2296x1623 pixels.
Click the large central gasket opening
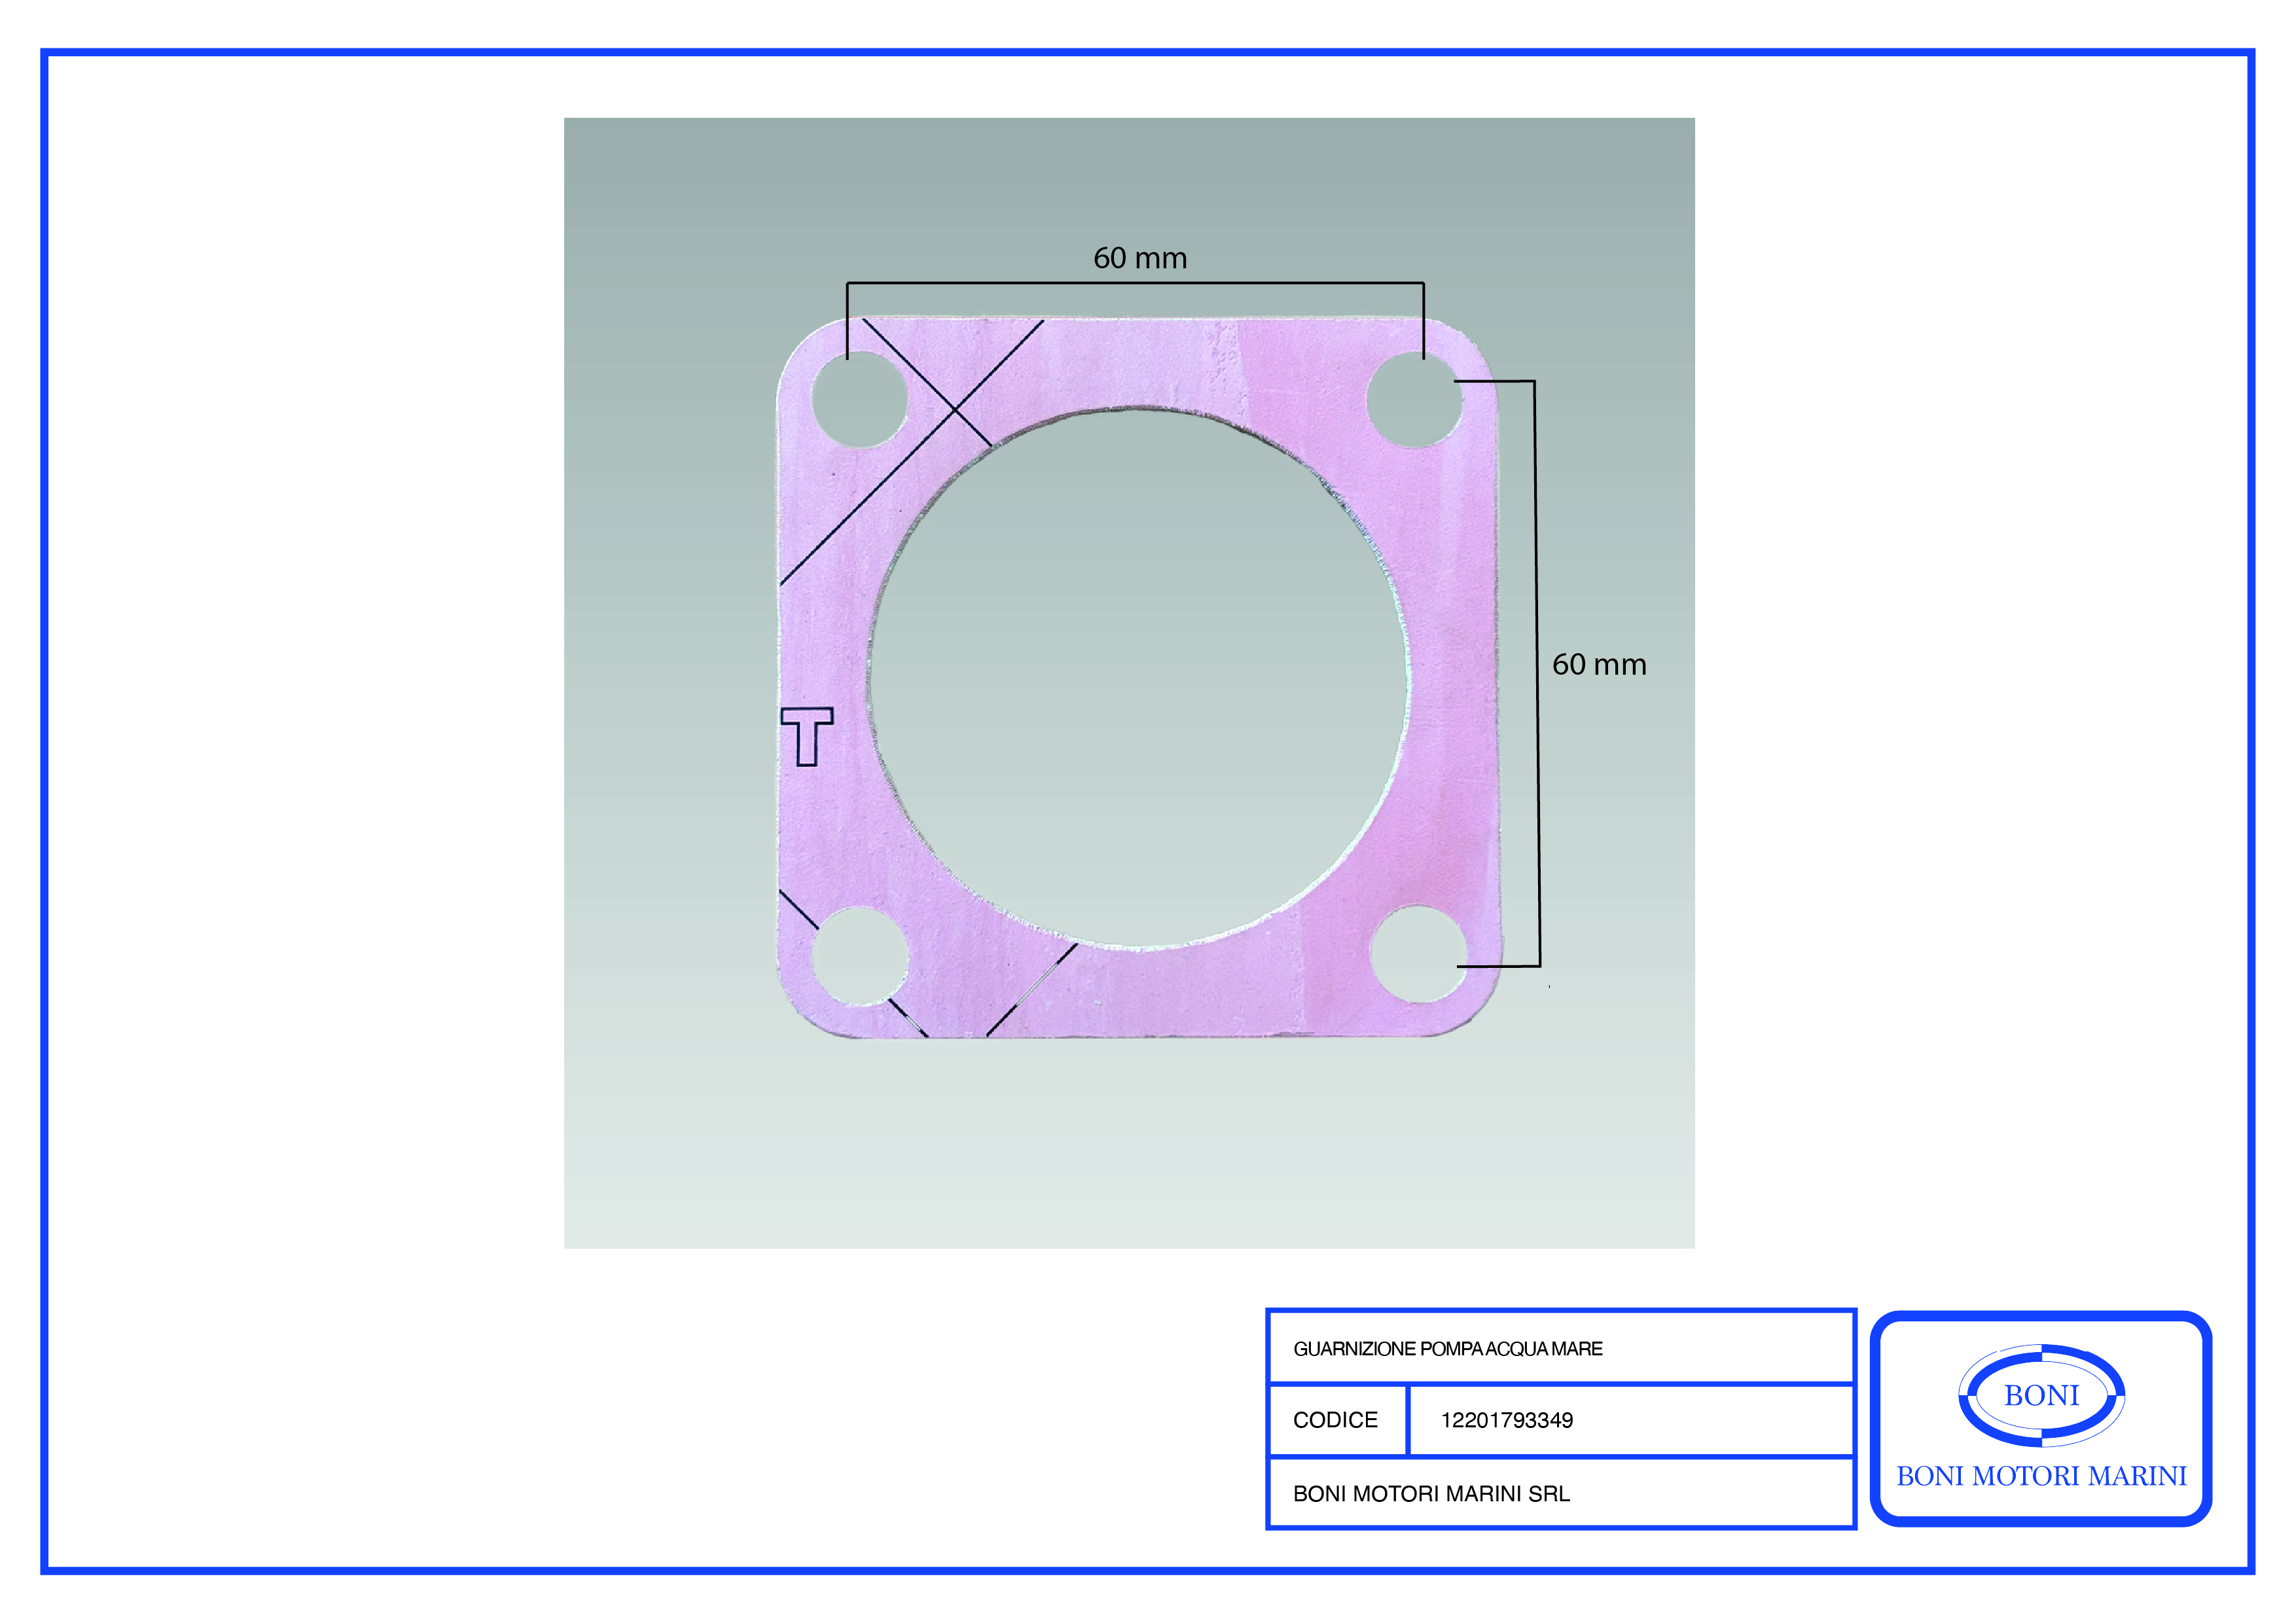point(1138,677)
